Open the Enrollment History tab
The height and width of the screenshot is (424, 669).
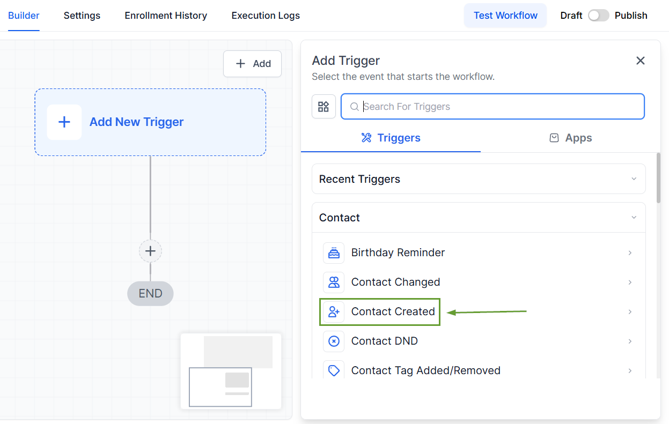(166, 16)
